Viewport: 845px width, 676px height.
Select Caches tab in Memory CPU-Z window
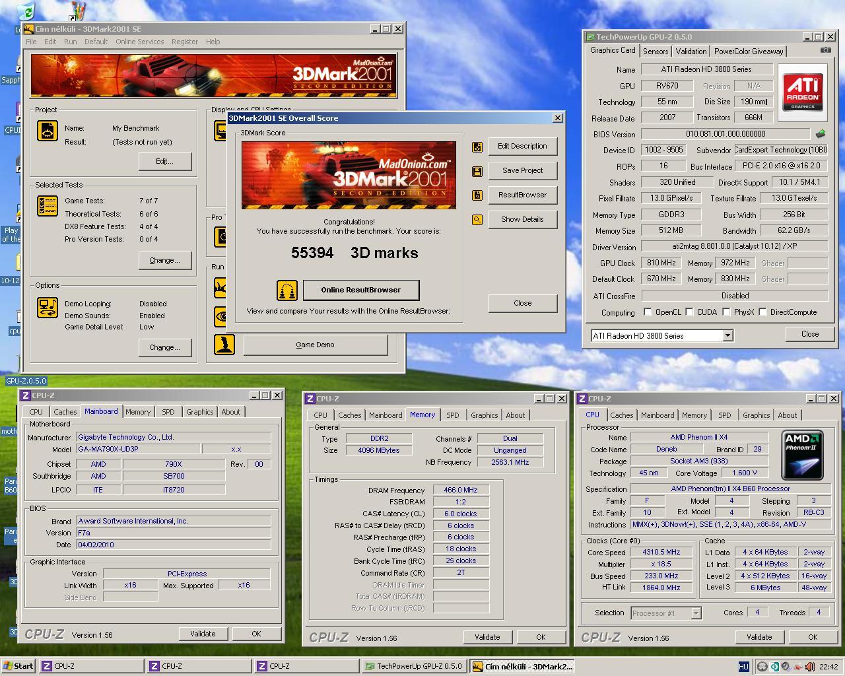click(350, 416)
